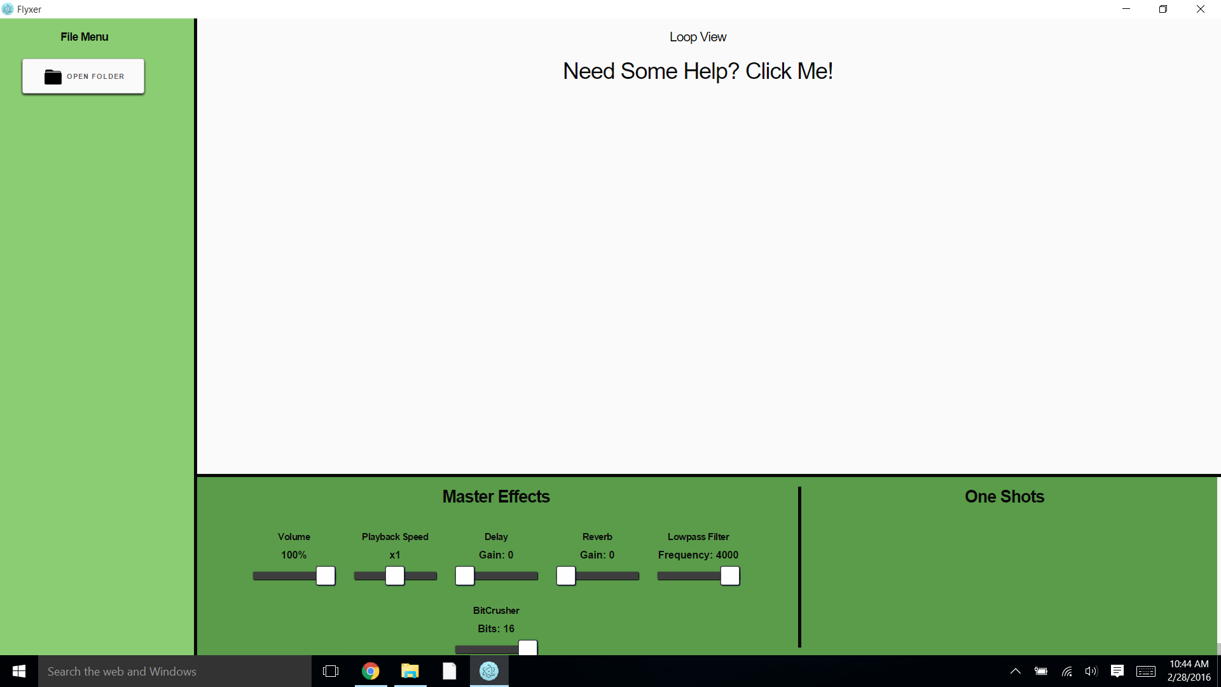The image size is (1221, 687).
Task: Click the taskbar clock and date
Action: click(1189, 671)
